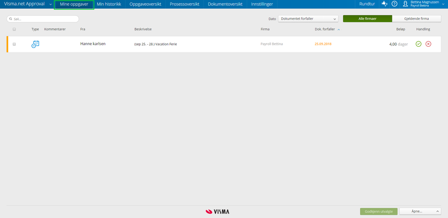448x218 pixels.
Task: Open the Min historikk tab
Action: (x=109, y=4)
